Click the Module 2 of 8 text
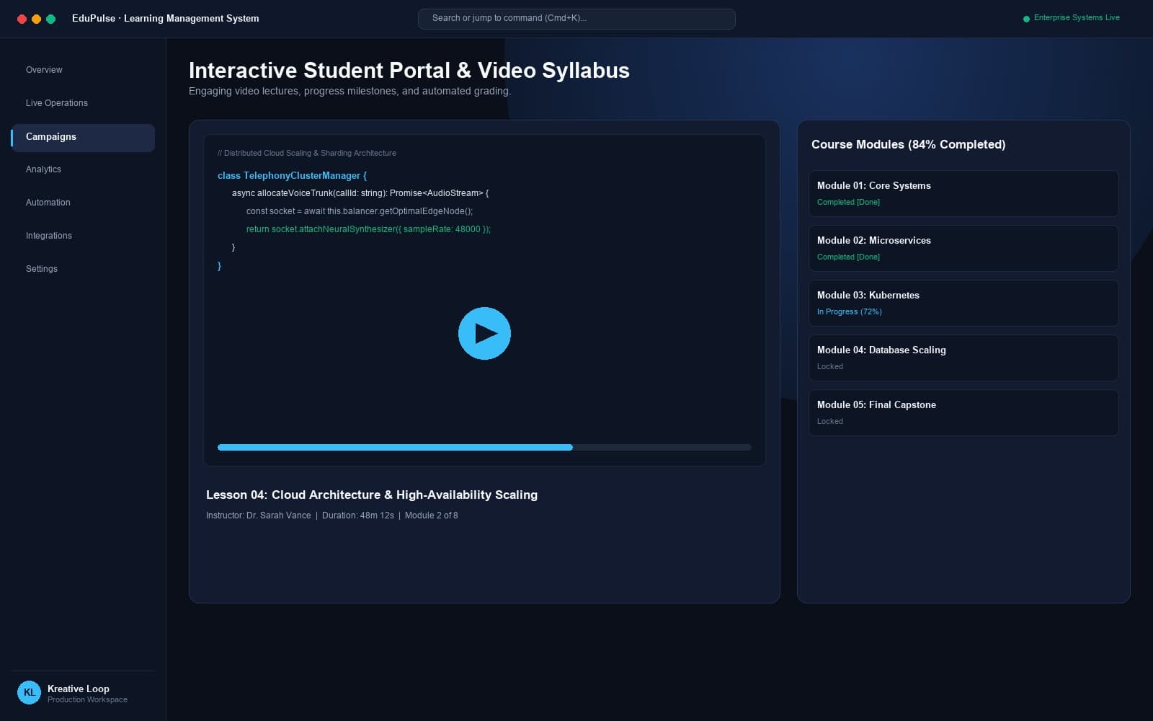The image size is (1153, 721). 431,516
